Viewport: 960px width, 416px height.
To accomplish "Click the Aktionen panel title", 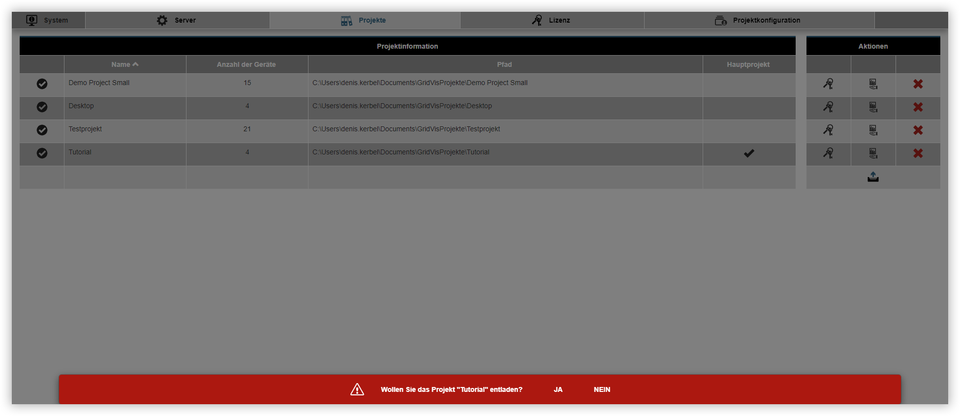I will (x=873, y=46).
